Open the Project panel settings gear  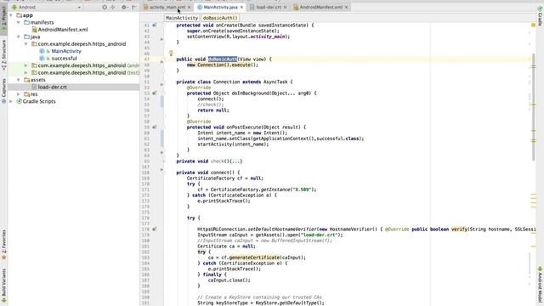(124, 7)
